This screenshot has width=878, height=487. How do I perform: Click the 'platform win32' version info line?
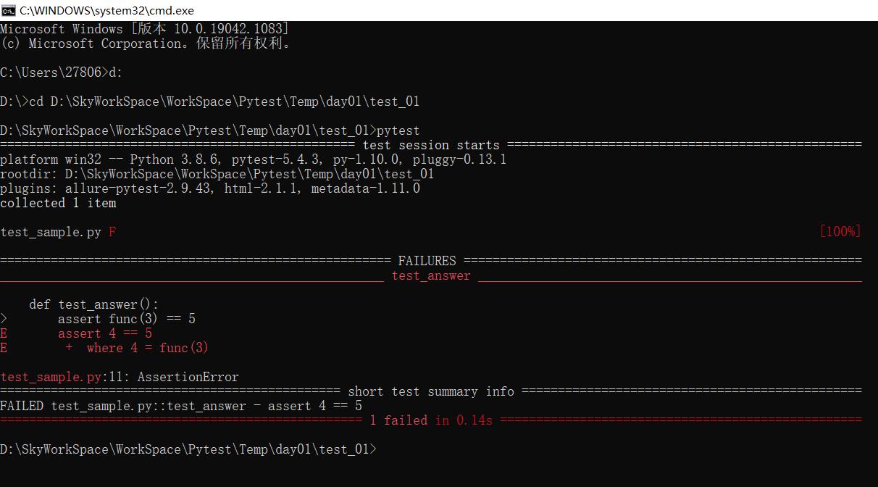tap(254, 159)
